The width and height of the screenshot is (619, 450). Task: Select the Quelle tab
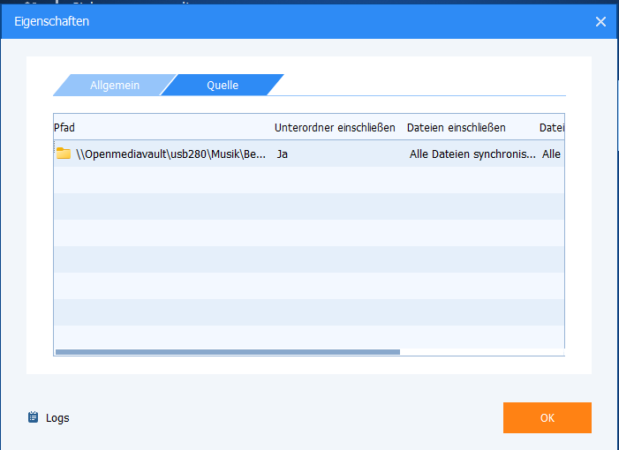(223, 86)
